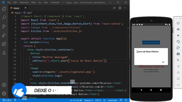Open the Go menu
This screenshot has width=182, height=102.
(40, 3)
